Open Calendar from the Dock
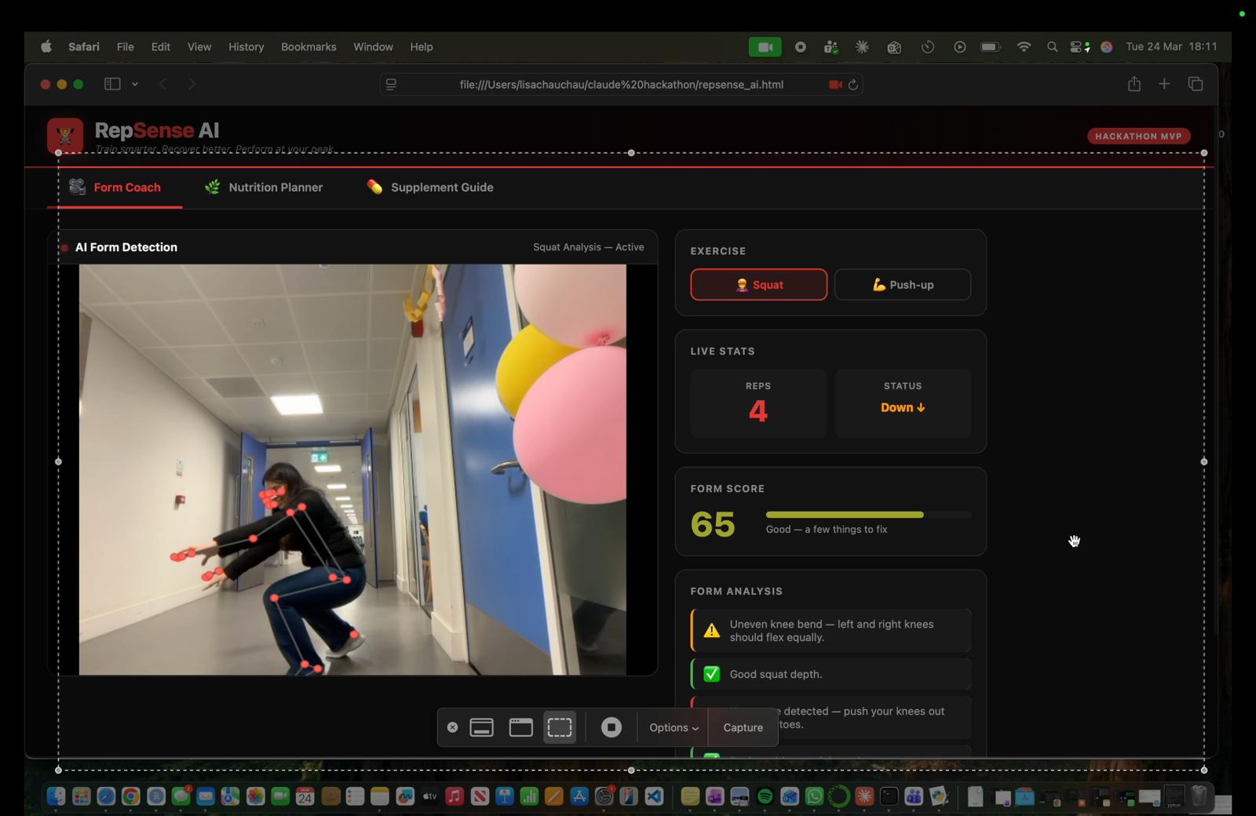Viewport: 1256px width, 816px height. click(x=305, y=797)
